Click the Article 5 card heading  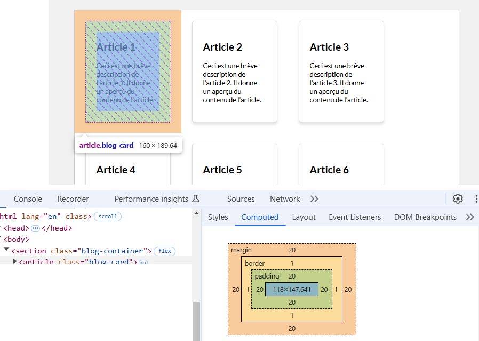click(x=222, y=170)
